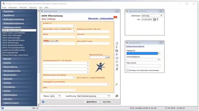Click the icon right of Ausführung dropdown

[117, 96]
